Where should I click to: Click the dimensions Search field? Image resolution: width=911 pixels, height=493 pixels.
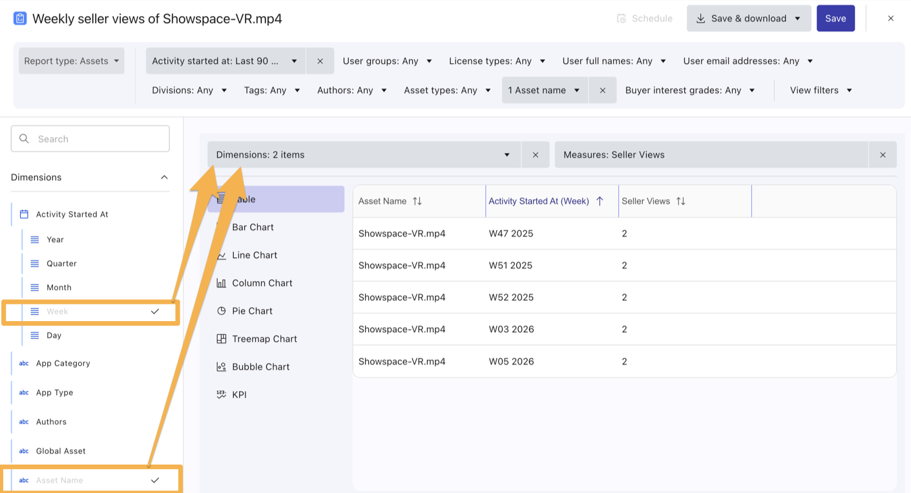point(90,139)
